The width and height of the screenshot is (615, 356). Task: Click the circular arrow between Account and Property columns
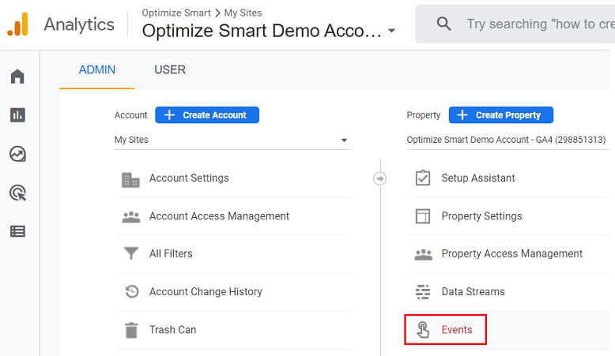pos(379,178)
